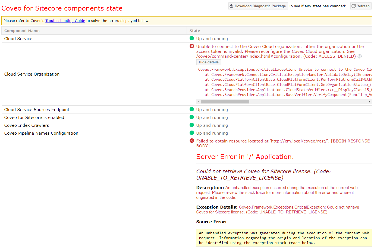Collapse stack trace with Hide details

[x=209, y=62]
